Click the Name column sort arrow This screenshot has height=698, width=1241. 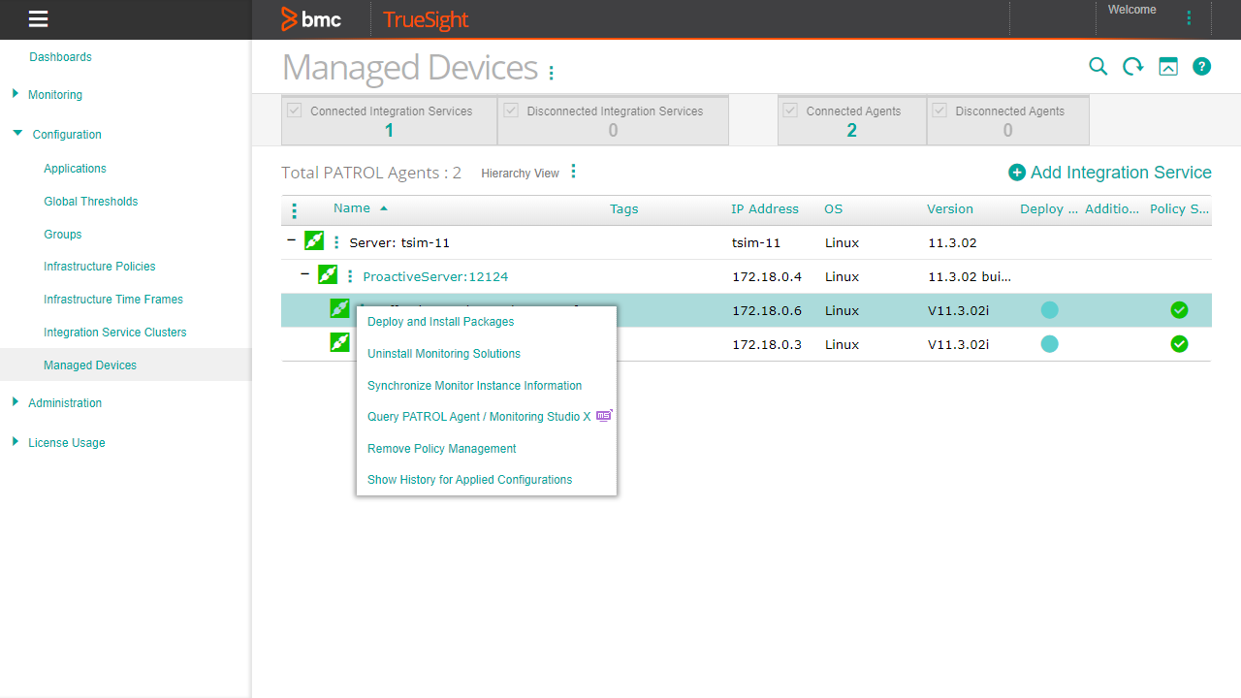tap(384, 208)
